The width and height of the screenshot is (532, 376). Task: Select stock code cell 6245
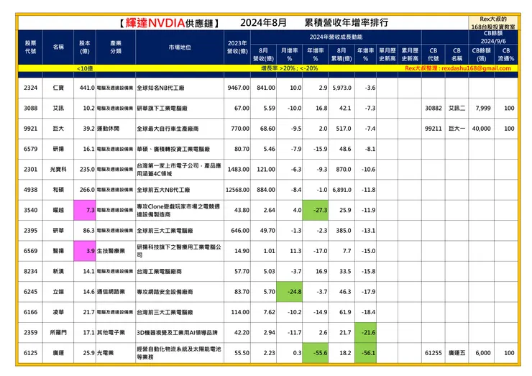click(30, 291)
